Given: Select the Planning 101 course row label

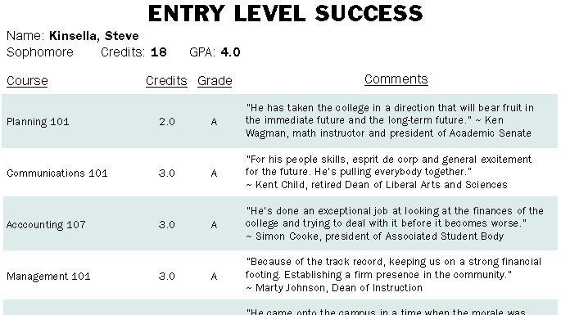Looking at the screenshot, I should (38, 122).
